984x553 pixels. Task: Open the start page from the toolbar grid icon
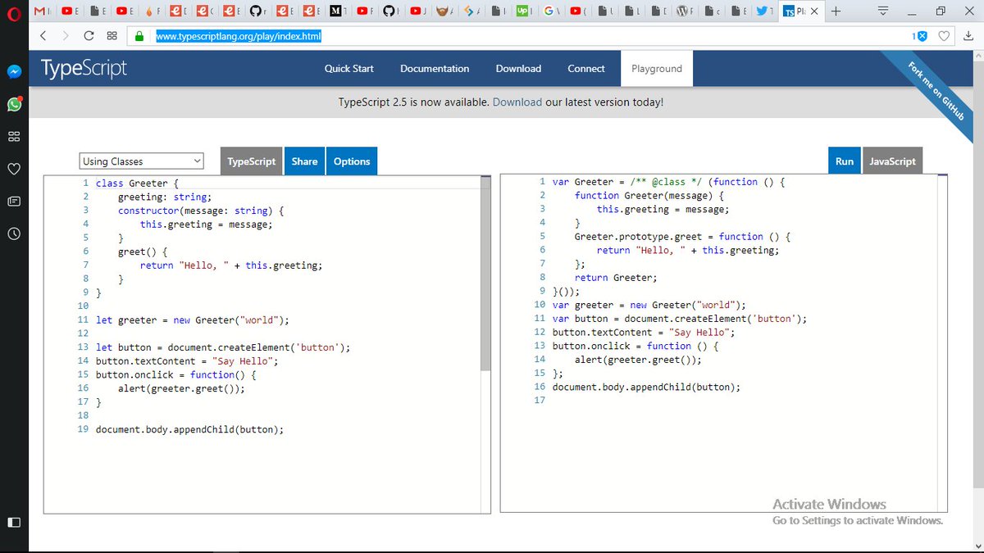[112, 36]
